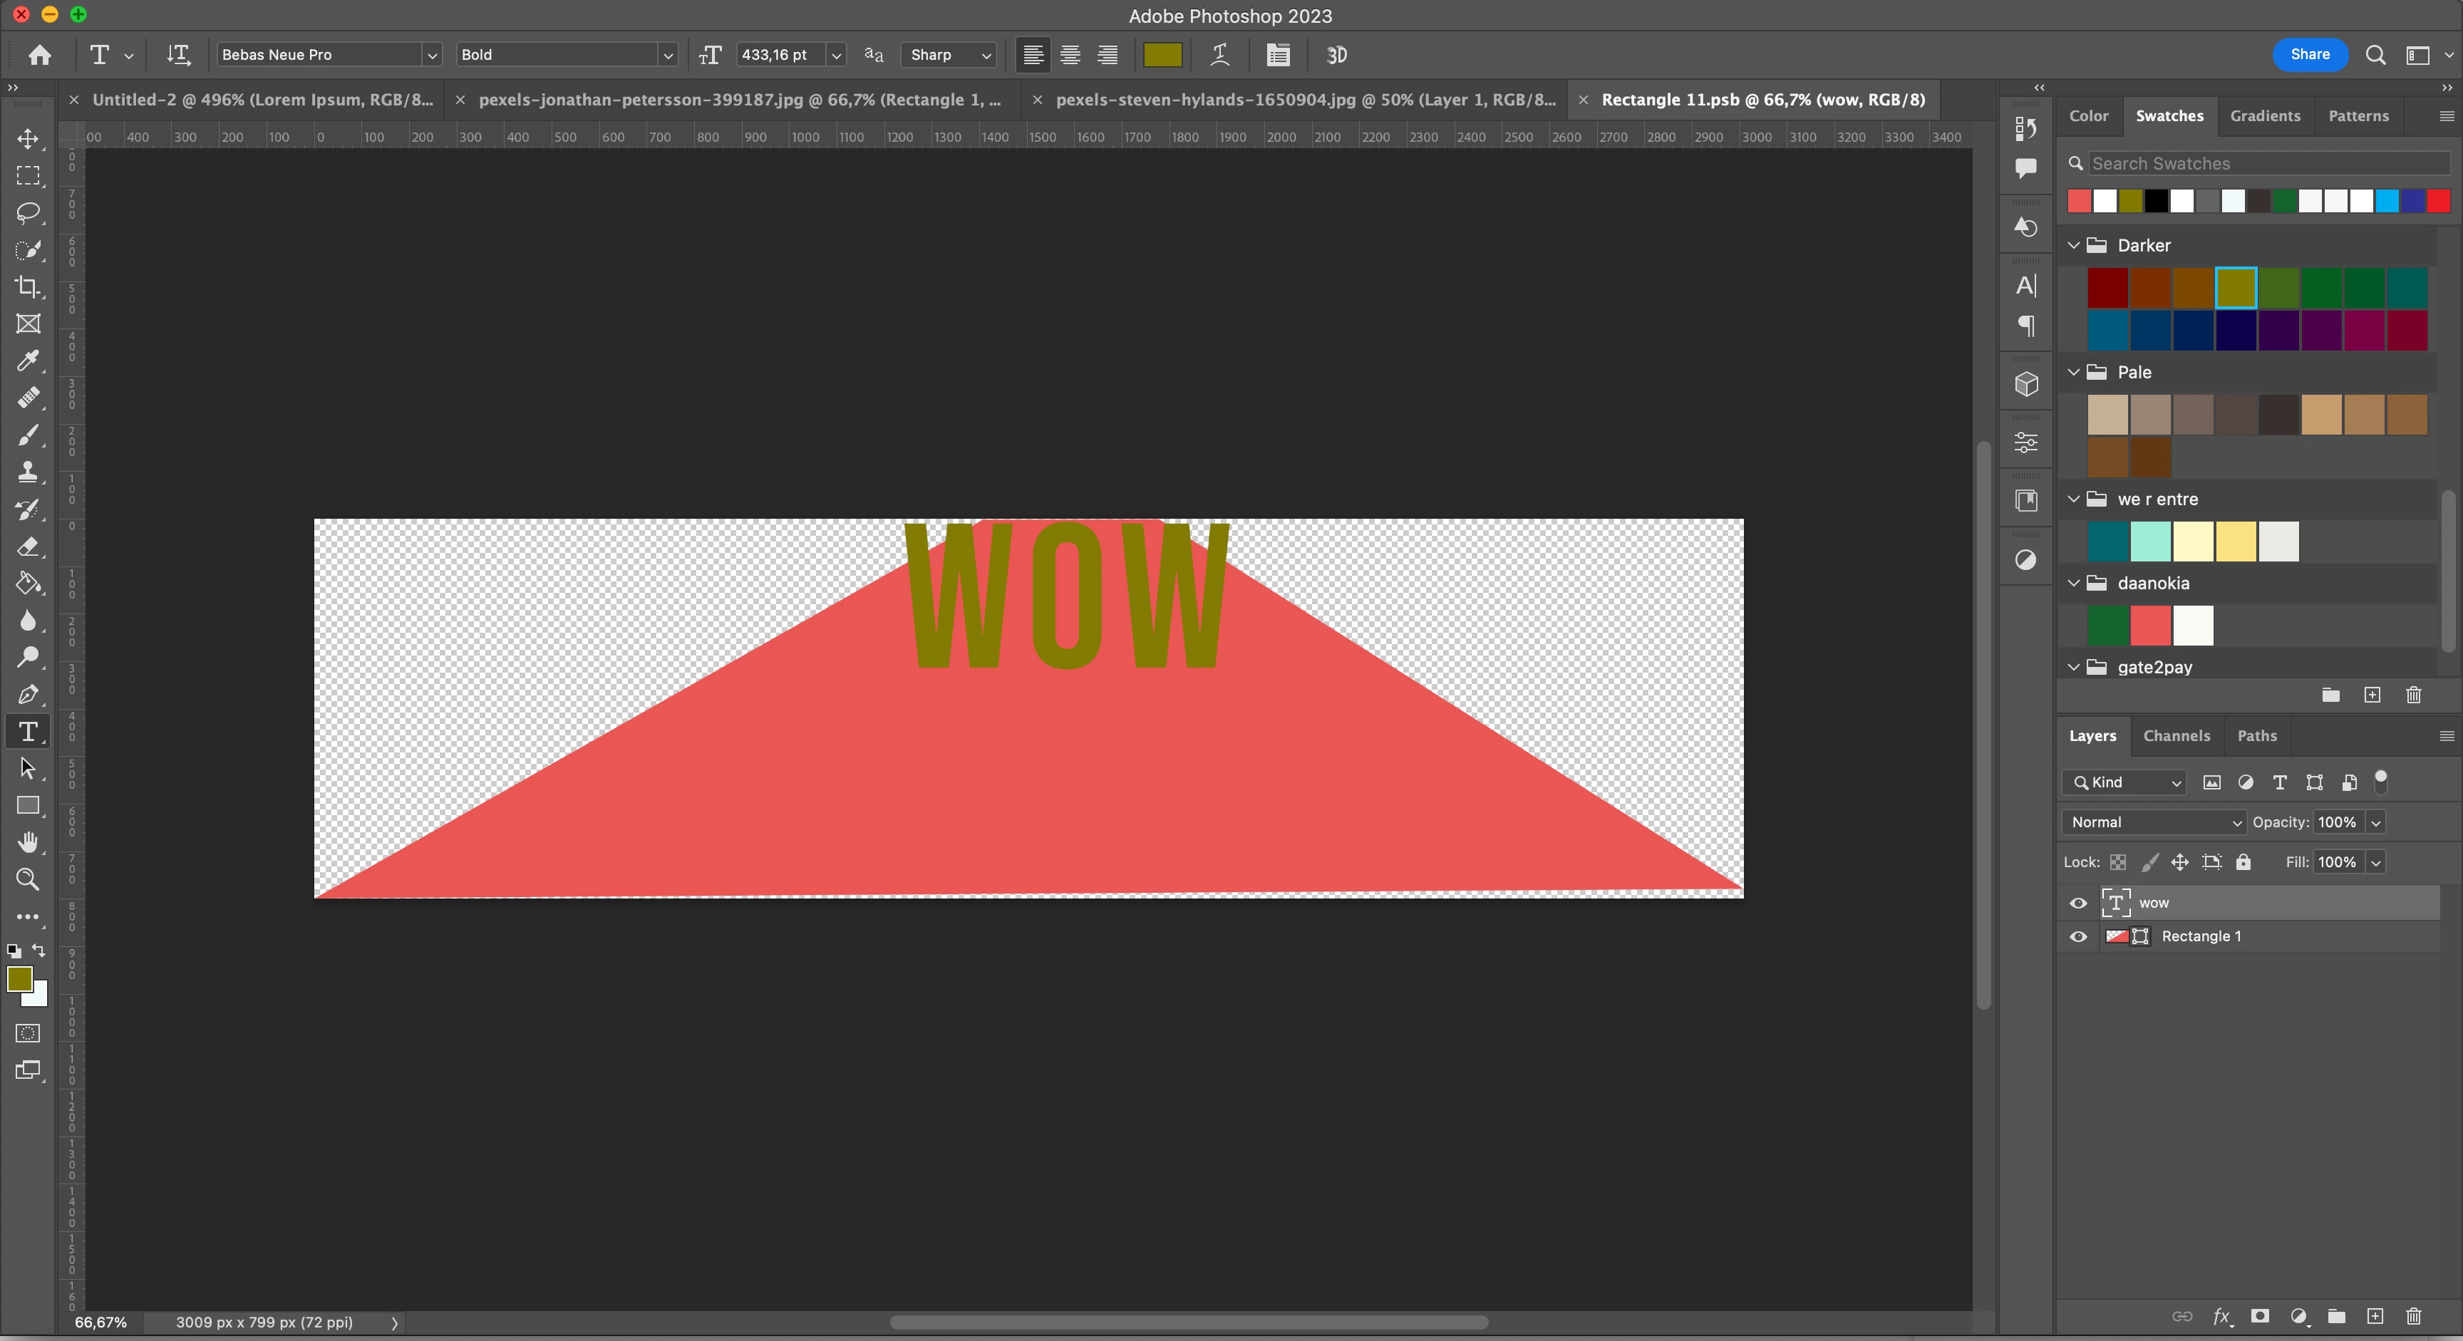The height and width of the screenshot is (1341, 2463).
Task: Click the text color swatch in options bar
Action: (1162, 54)
